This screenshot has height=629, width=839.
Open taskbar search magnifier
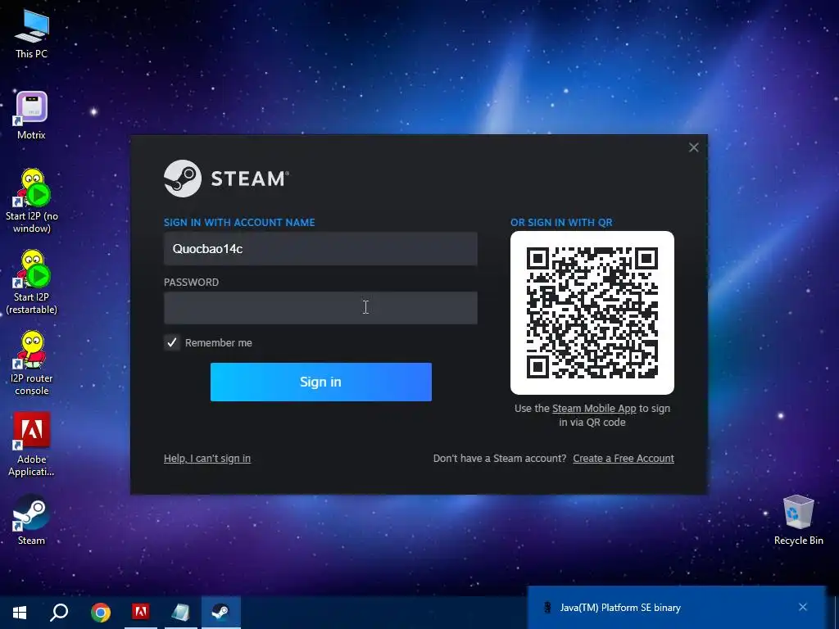[x=59, y=613]
